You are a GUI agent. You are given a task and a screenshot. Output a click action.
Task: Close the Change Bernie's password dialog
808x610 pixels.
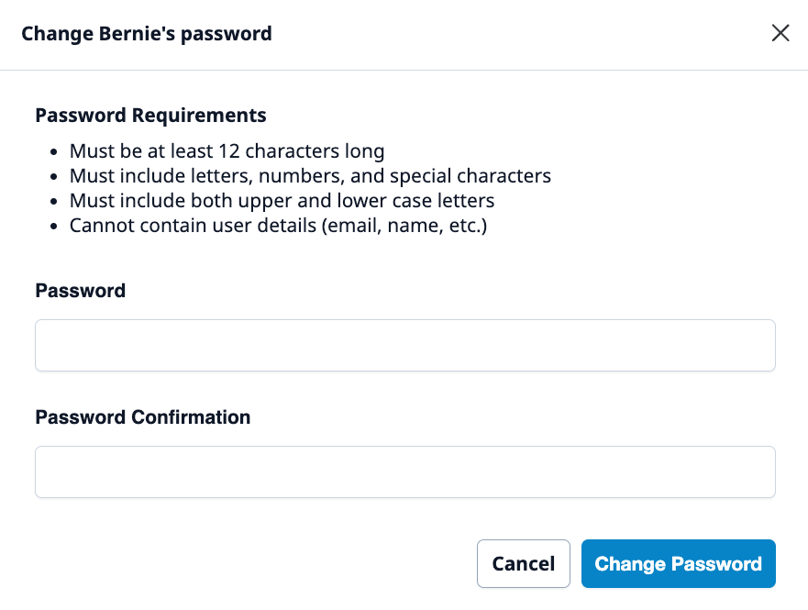coord(780,34)
